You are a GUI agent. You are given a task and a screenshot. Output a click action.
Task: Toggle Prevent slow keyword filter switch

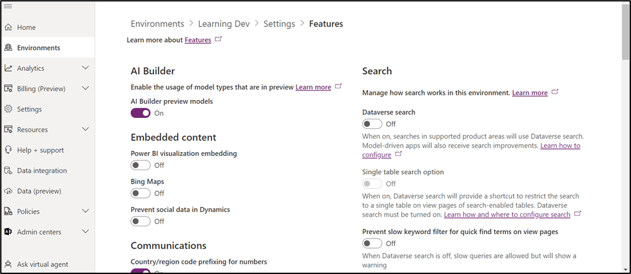pyautogui.click(x=372, y=244)
